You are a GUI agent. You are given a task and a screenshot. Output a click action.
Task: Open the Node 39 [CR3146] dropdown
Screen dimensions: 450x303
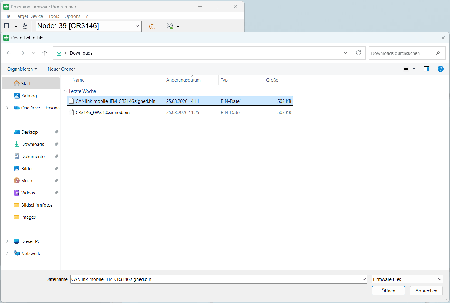(137, 26)
